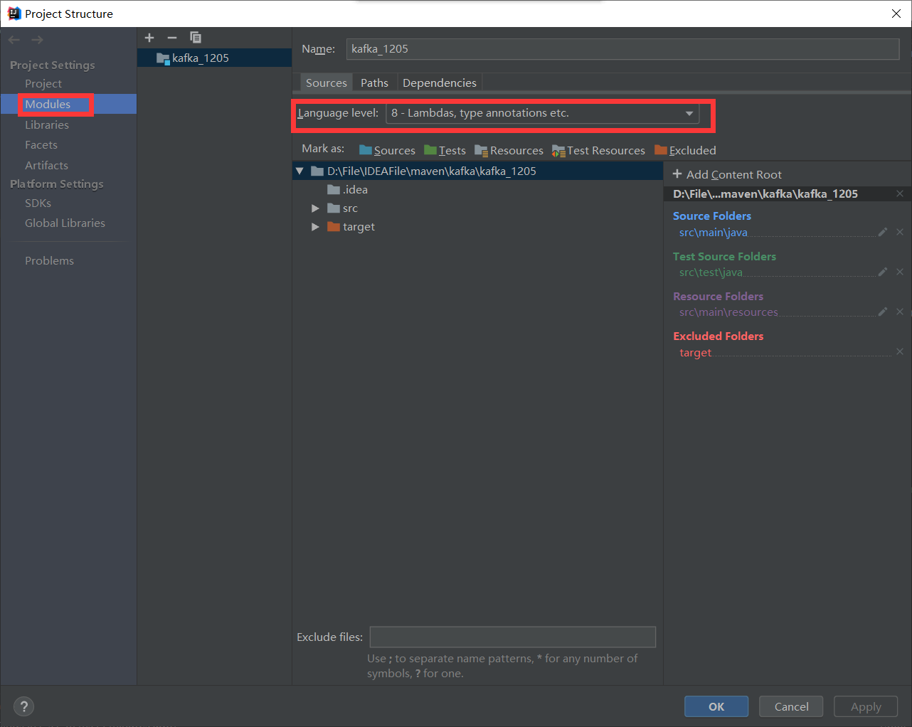Mark selected folder as Sources
The height and width of the screenshot is (727, 912).
(x=387, y=150)
